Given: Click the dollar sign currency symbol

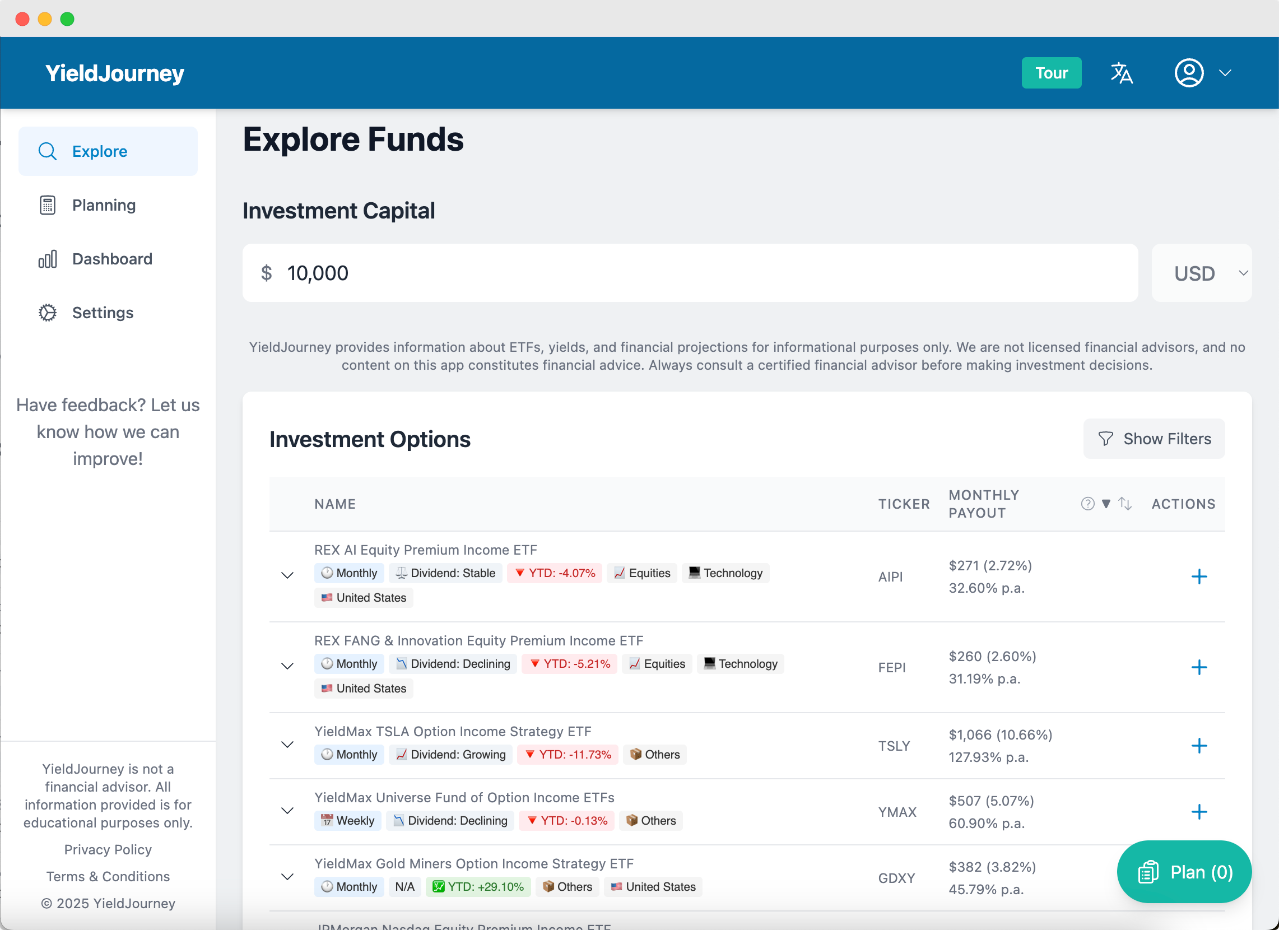Looking at the screenshot, I should (266, 273).
